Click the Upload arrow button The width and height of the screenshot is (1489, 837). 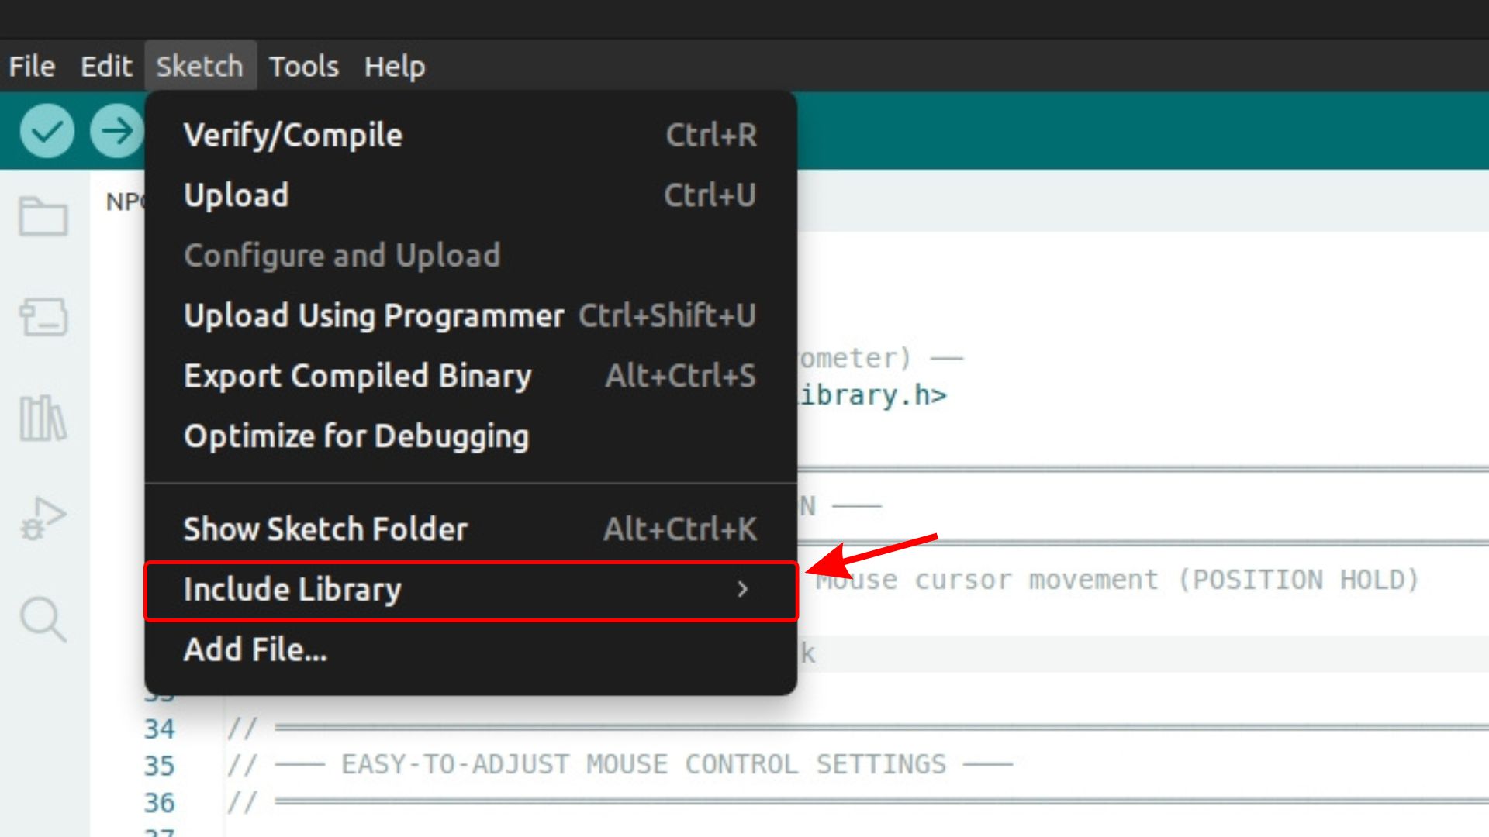coord(117,131)
